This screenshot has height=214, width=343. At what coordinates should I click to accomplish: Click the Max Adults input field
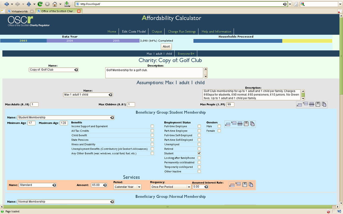click(35, 105)
